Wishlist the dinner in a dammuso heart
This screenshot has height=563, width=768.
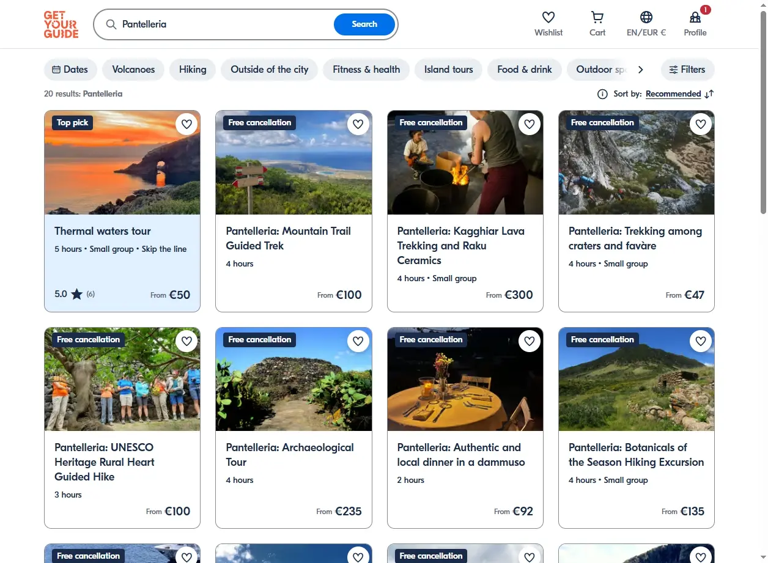pyautogui.click(x=530, y=340)
